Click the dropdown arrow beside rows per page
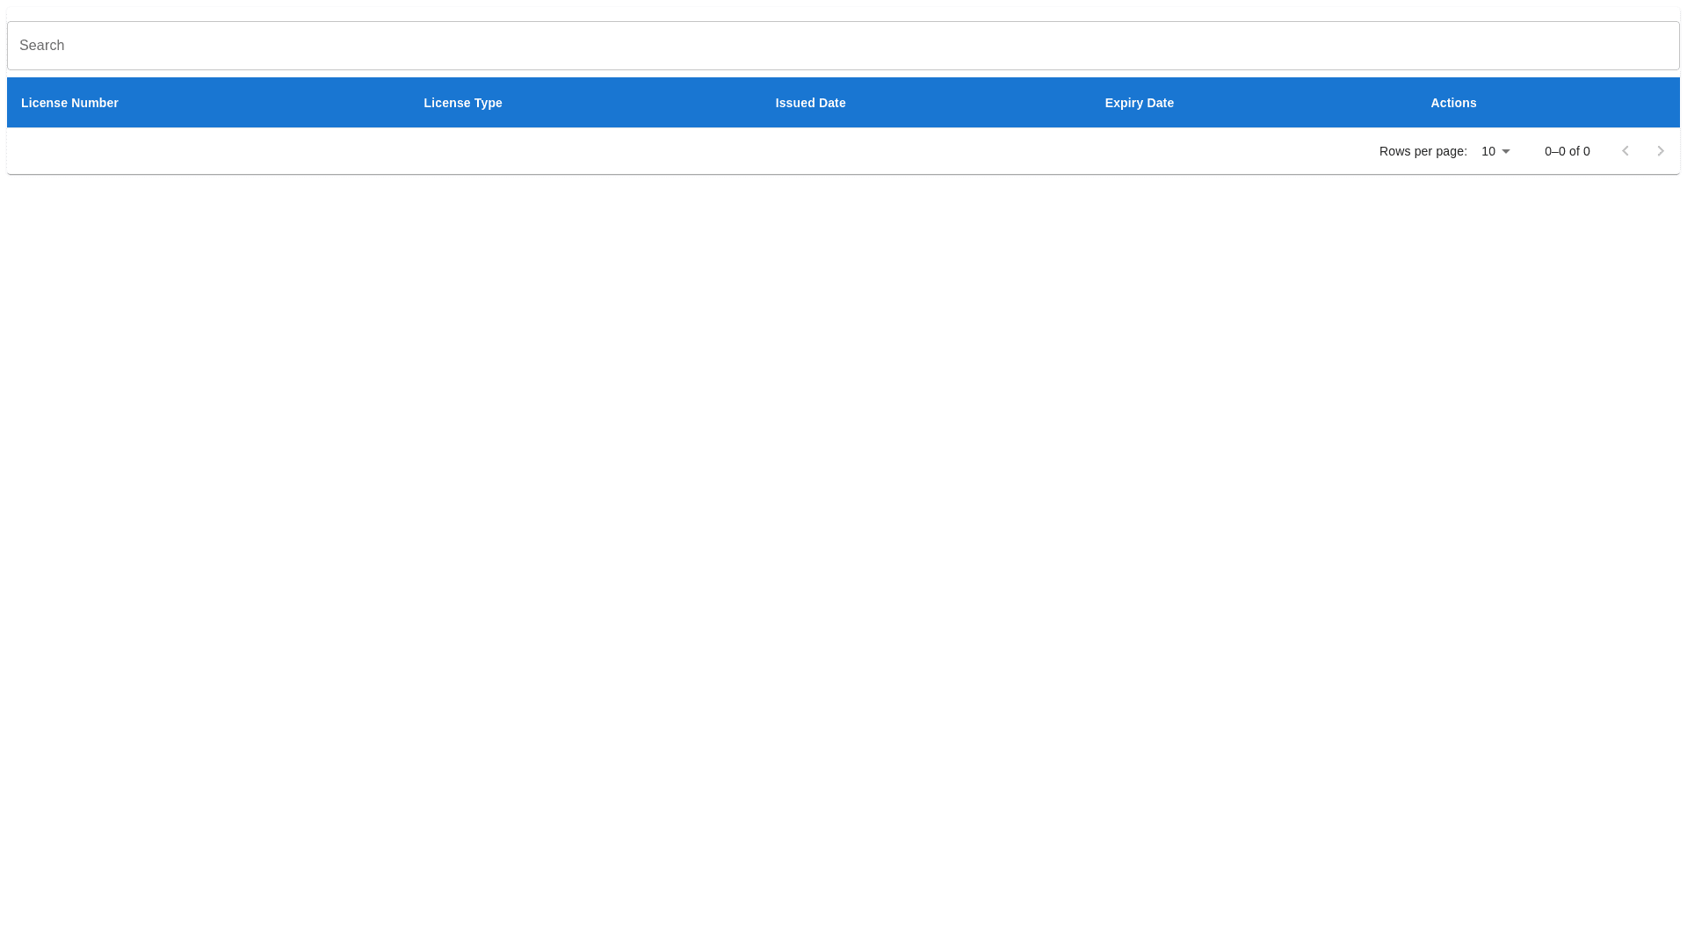Viewport: 1687px width, 949px height. (1504, 151)
